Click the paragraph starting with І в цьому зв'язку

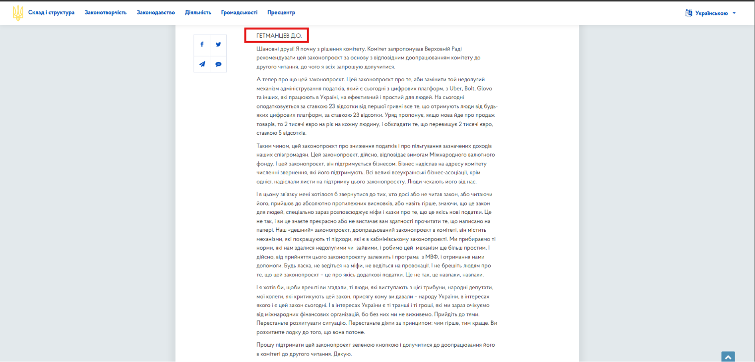pyautogui.click(x=376, y=234)
